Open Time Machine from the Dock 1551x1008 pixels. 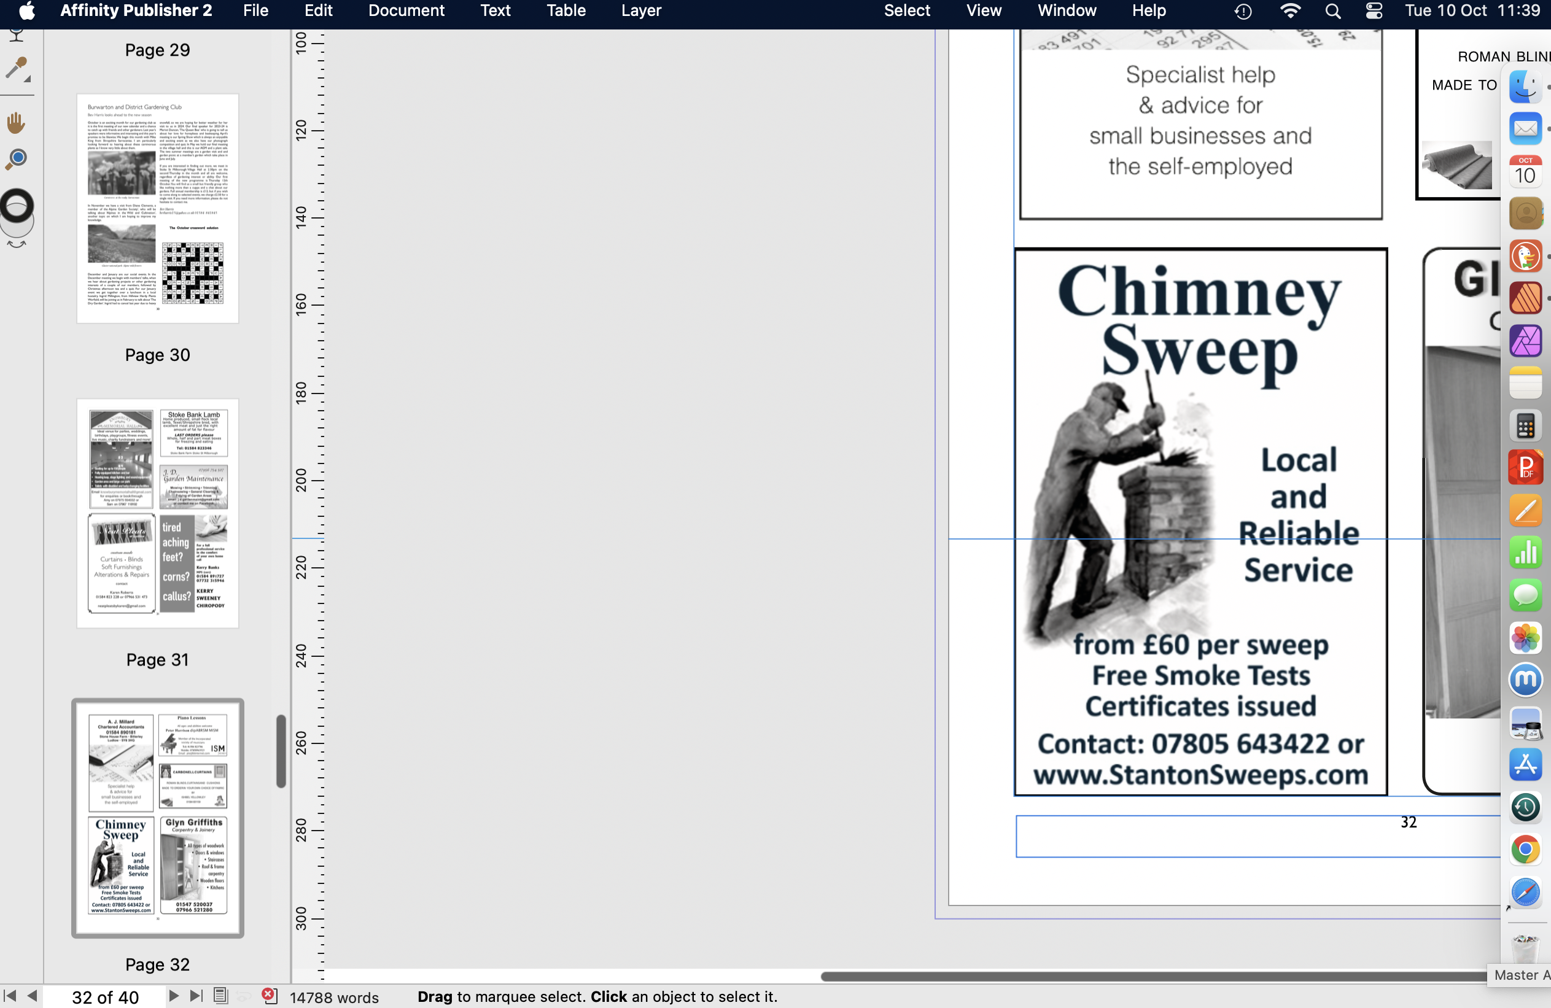(1525, 807)
